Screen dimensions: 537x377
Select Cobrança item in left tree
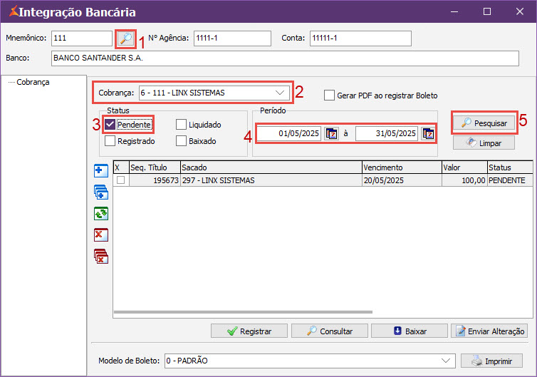coord(33,82)
